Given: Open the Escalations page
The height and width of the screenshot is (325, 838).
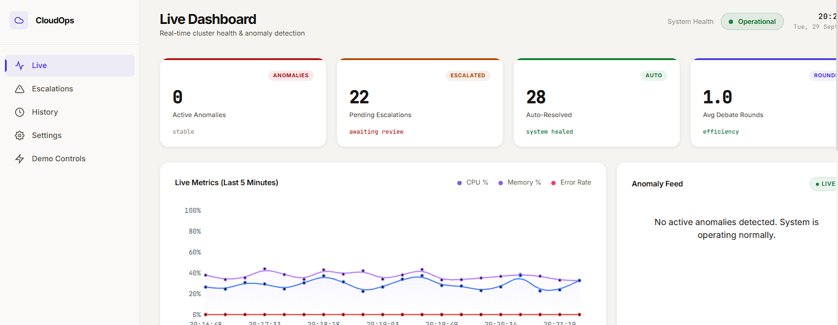Looking at the screenshot, I should pyautogui.click(x=69, y=89).
